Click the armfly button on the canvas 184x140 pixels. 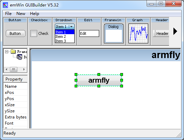coord(99,80)
